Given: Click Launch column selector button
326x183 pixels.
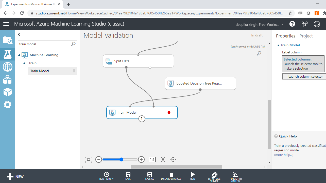Looking at the screenshot, I should (304, 76).
